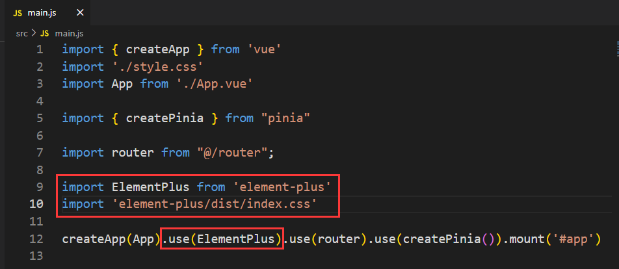Image resolution: width=619 pixels, height=269 pixels.
Task: Click the src breadcrumb segment
Action: [x=21, y=34]
